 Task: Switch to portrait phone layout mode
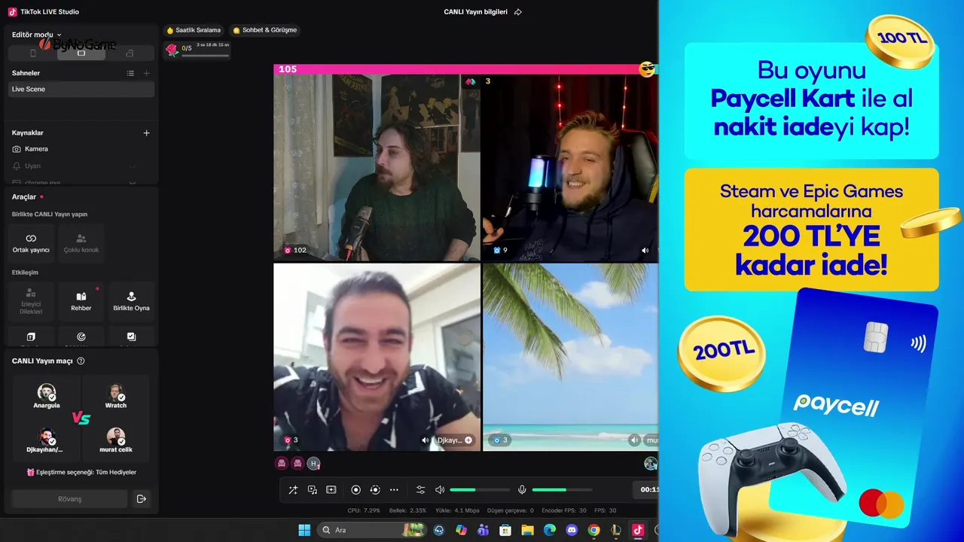32,53
